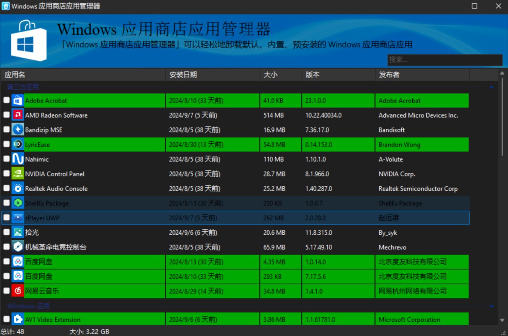Check the NVIDIA Control Panel checkbox
This screenshot has height=336, width=508.
click(x=6, y=174)
